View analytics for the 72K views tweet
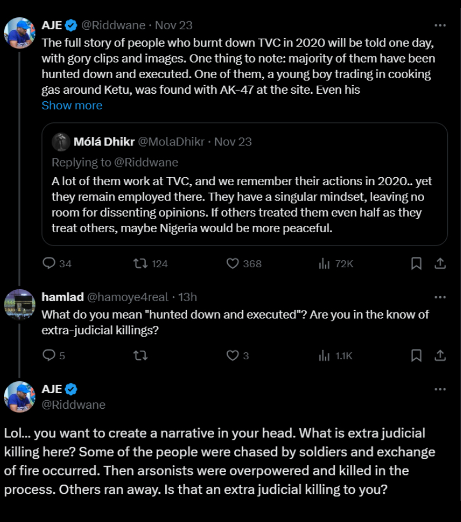The width and height of the screenshot is (461, 522). (324, 264)
